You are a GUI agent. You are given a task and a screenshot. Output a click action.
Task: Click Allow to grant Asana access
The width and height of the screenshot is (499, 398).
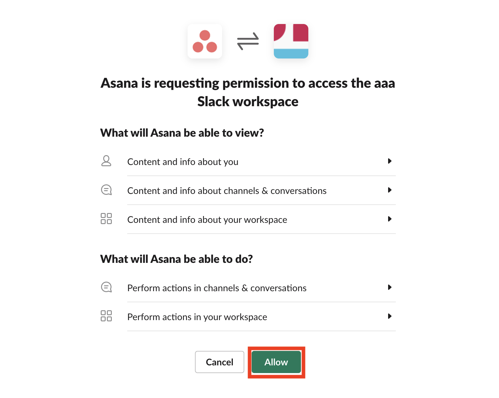tap(276, 362)
